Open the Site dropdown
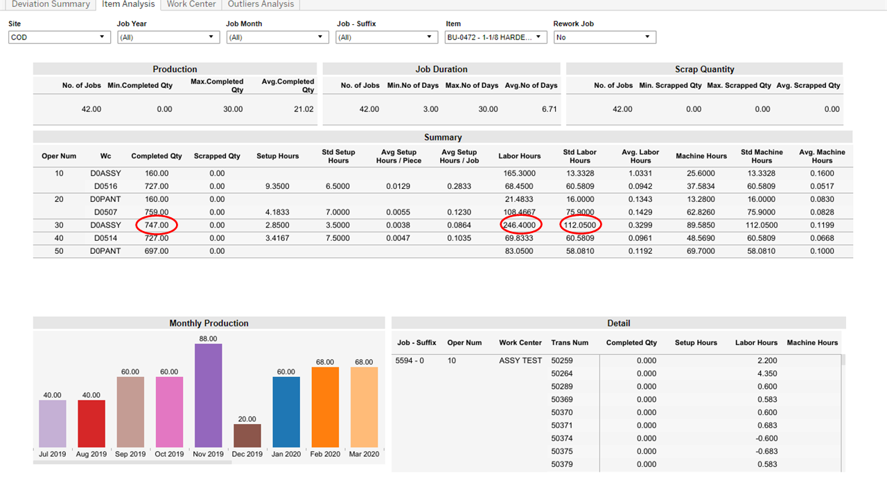Viewport: 887px width, 478px height. pos(59,37)
